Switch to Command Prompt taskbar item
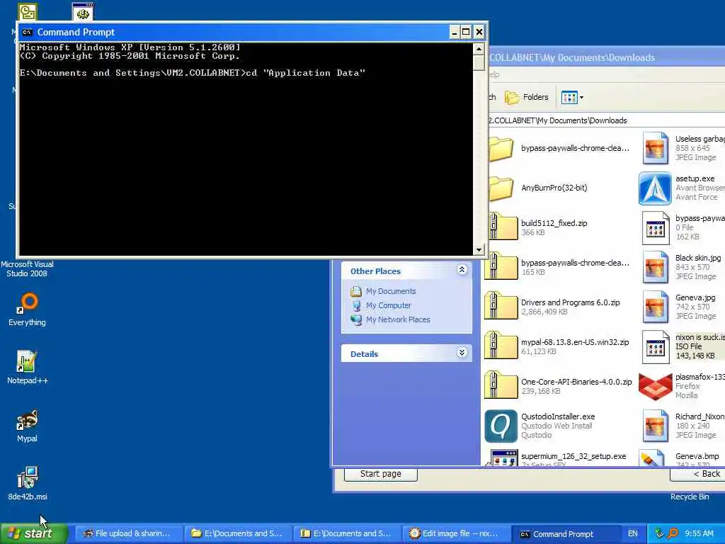725x544 pixels. click(565, 533)
